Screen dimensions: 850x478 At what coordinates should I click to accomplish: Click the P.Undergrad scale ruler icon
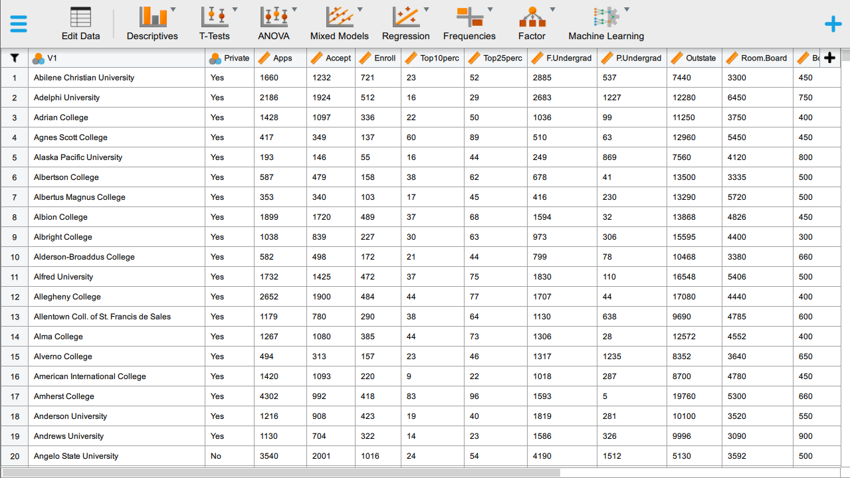(x=607, y=58)
